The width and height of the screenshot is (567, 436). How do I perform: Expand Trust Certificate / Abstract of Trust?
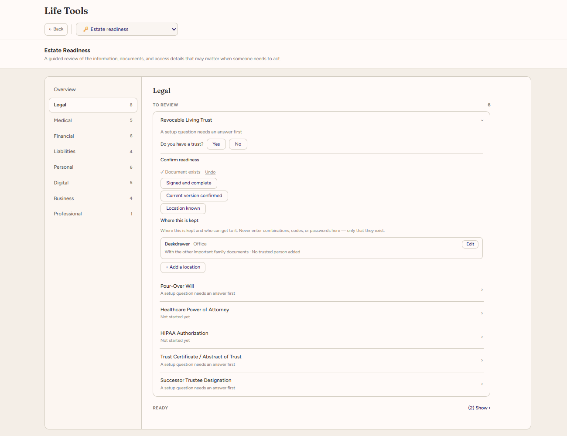coord(322,360)
